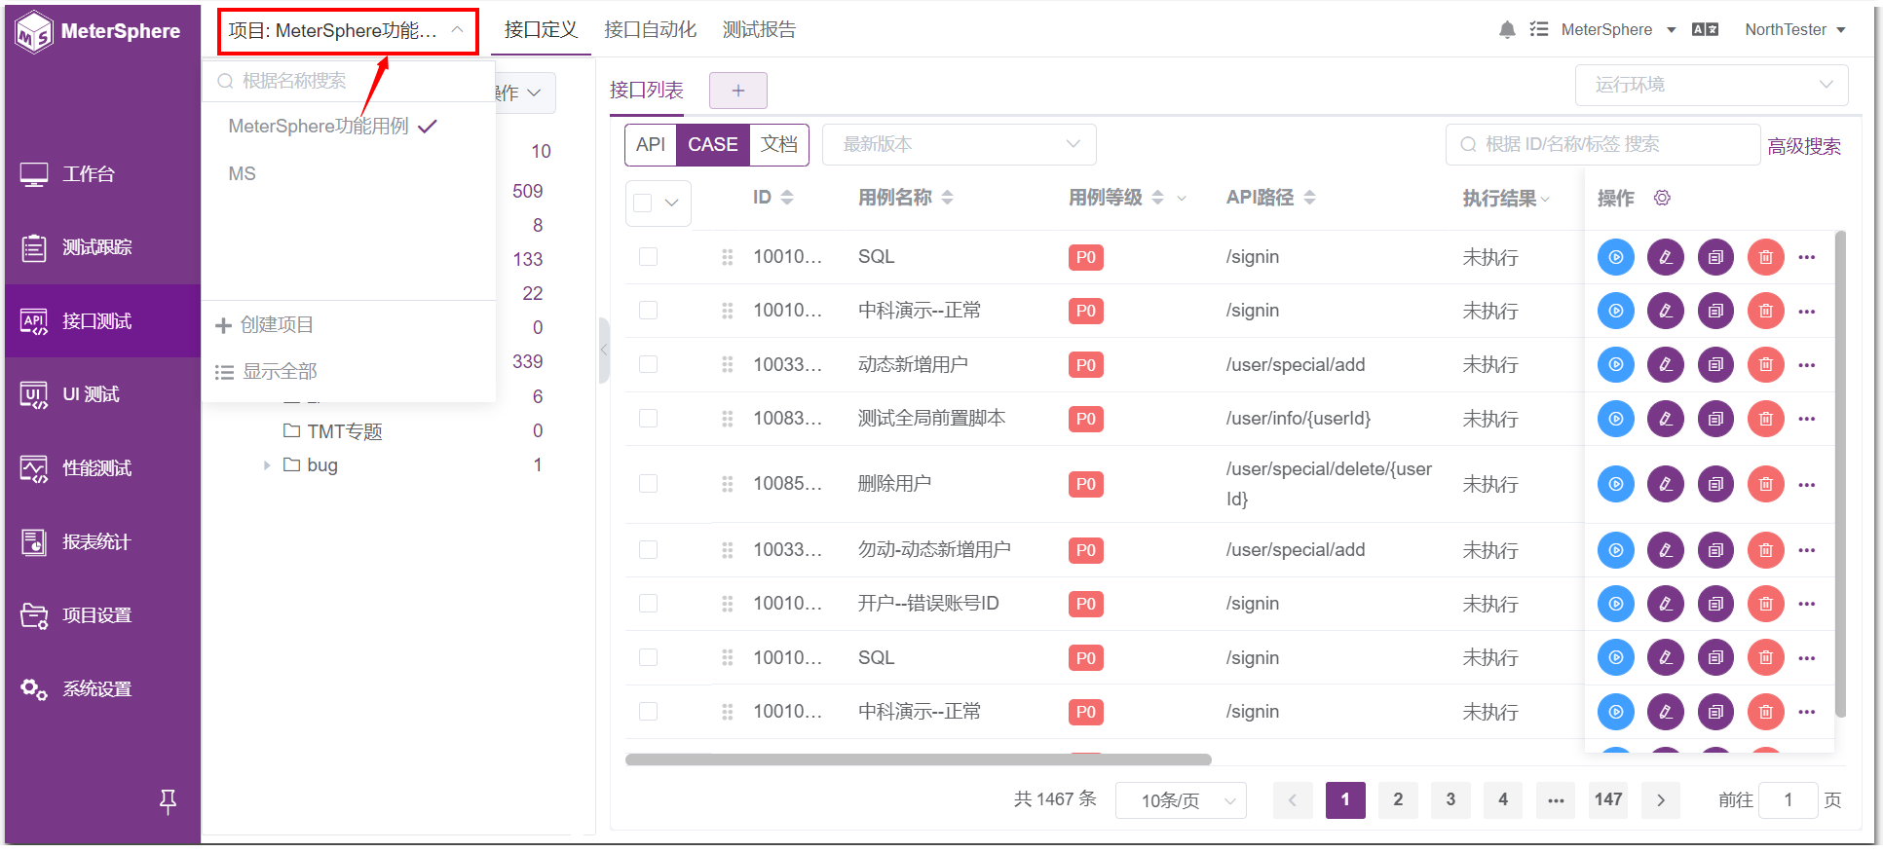This screenshot has height=852, width=1883.
Task: Open the 用例等级 filter dropdown
Action: tap(1182, 198)
